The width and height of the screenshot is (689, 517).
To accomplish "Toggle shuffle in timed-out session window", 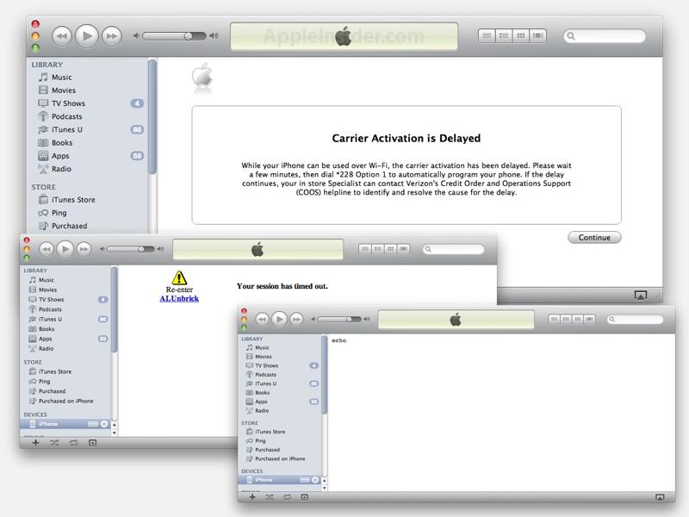I will 54,443.
